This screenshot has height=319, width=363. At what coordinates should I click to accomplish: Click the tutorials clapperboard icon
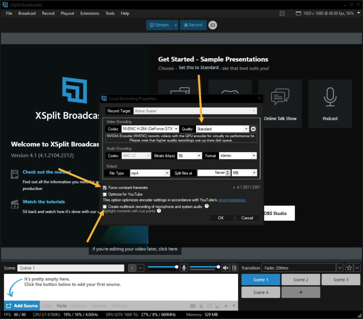point(15,204)
